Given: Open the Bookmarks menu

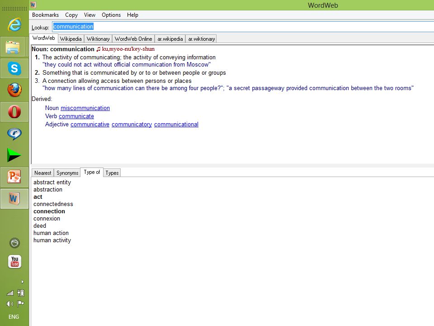Looking at the screenshot, I should 45,15.
